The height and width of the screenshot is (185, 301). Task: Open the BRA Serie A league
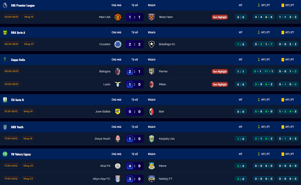18,32
